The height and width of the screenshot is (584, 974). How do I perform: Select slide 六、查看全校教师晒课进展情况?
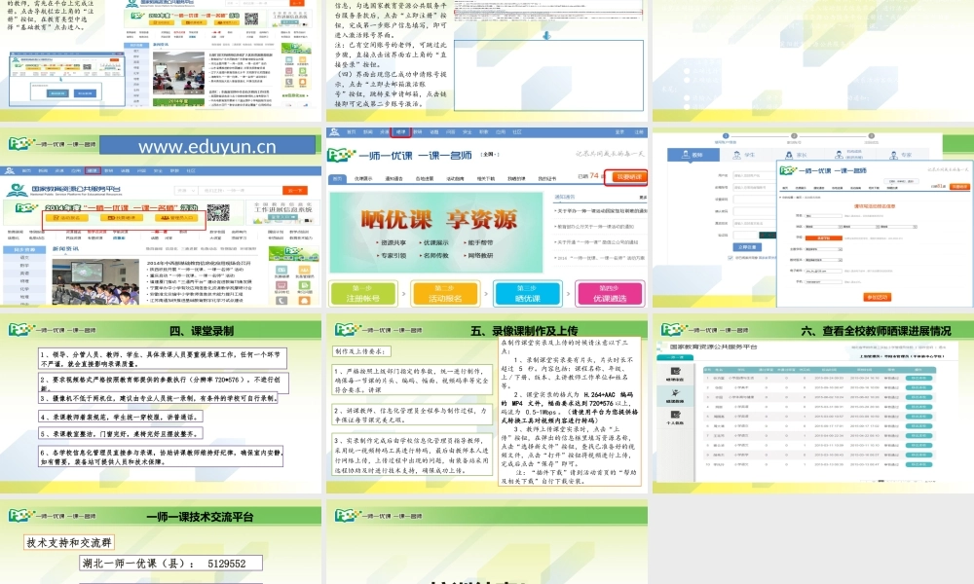click(x=813, y=403)
